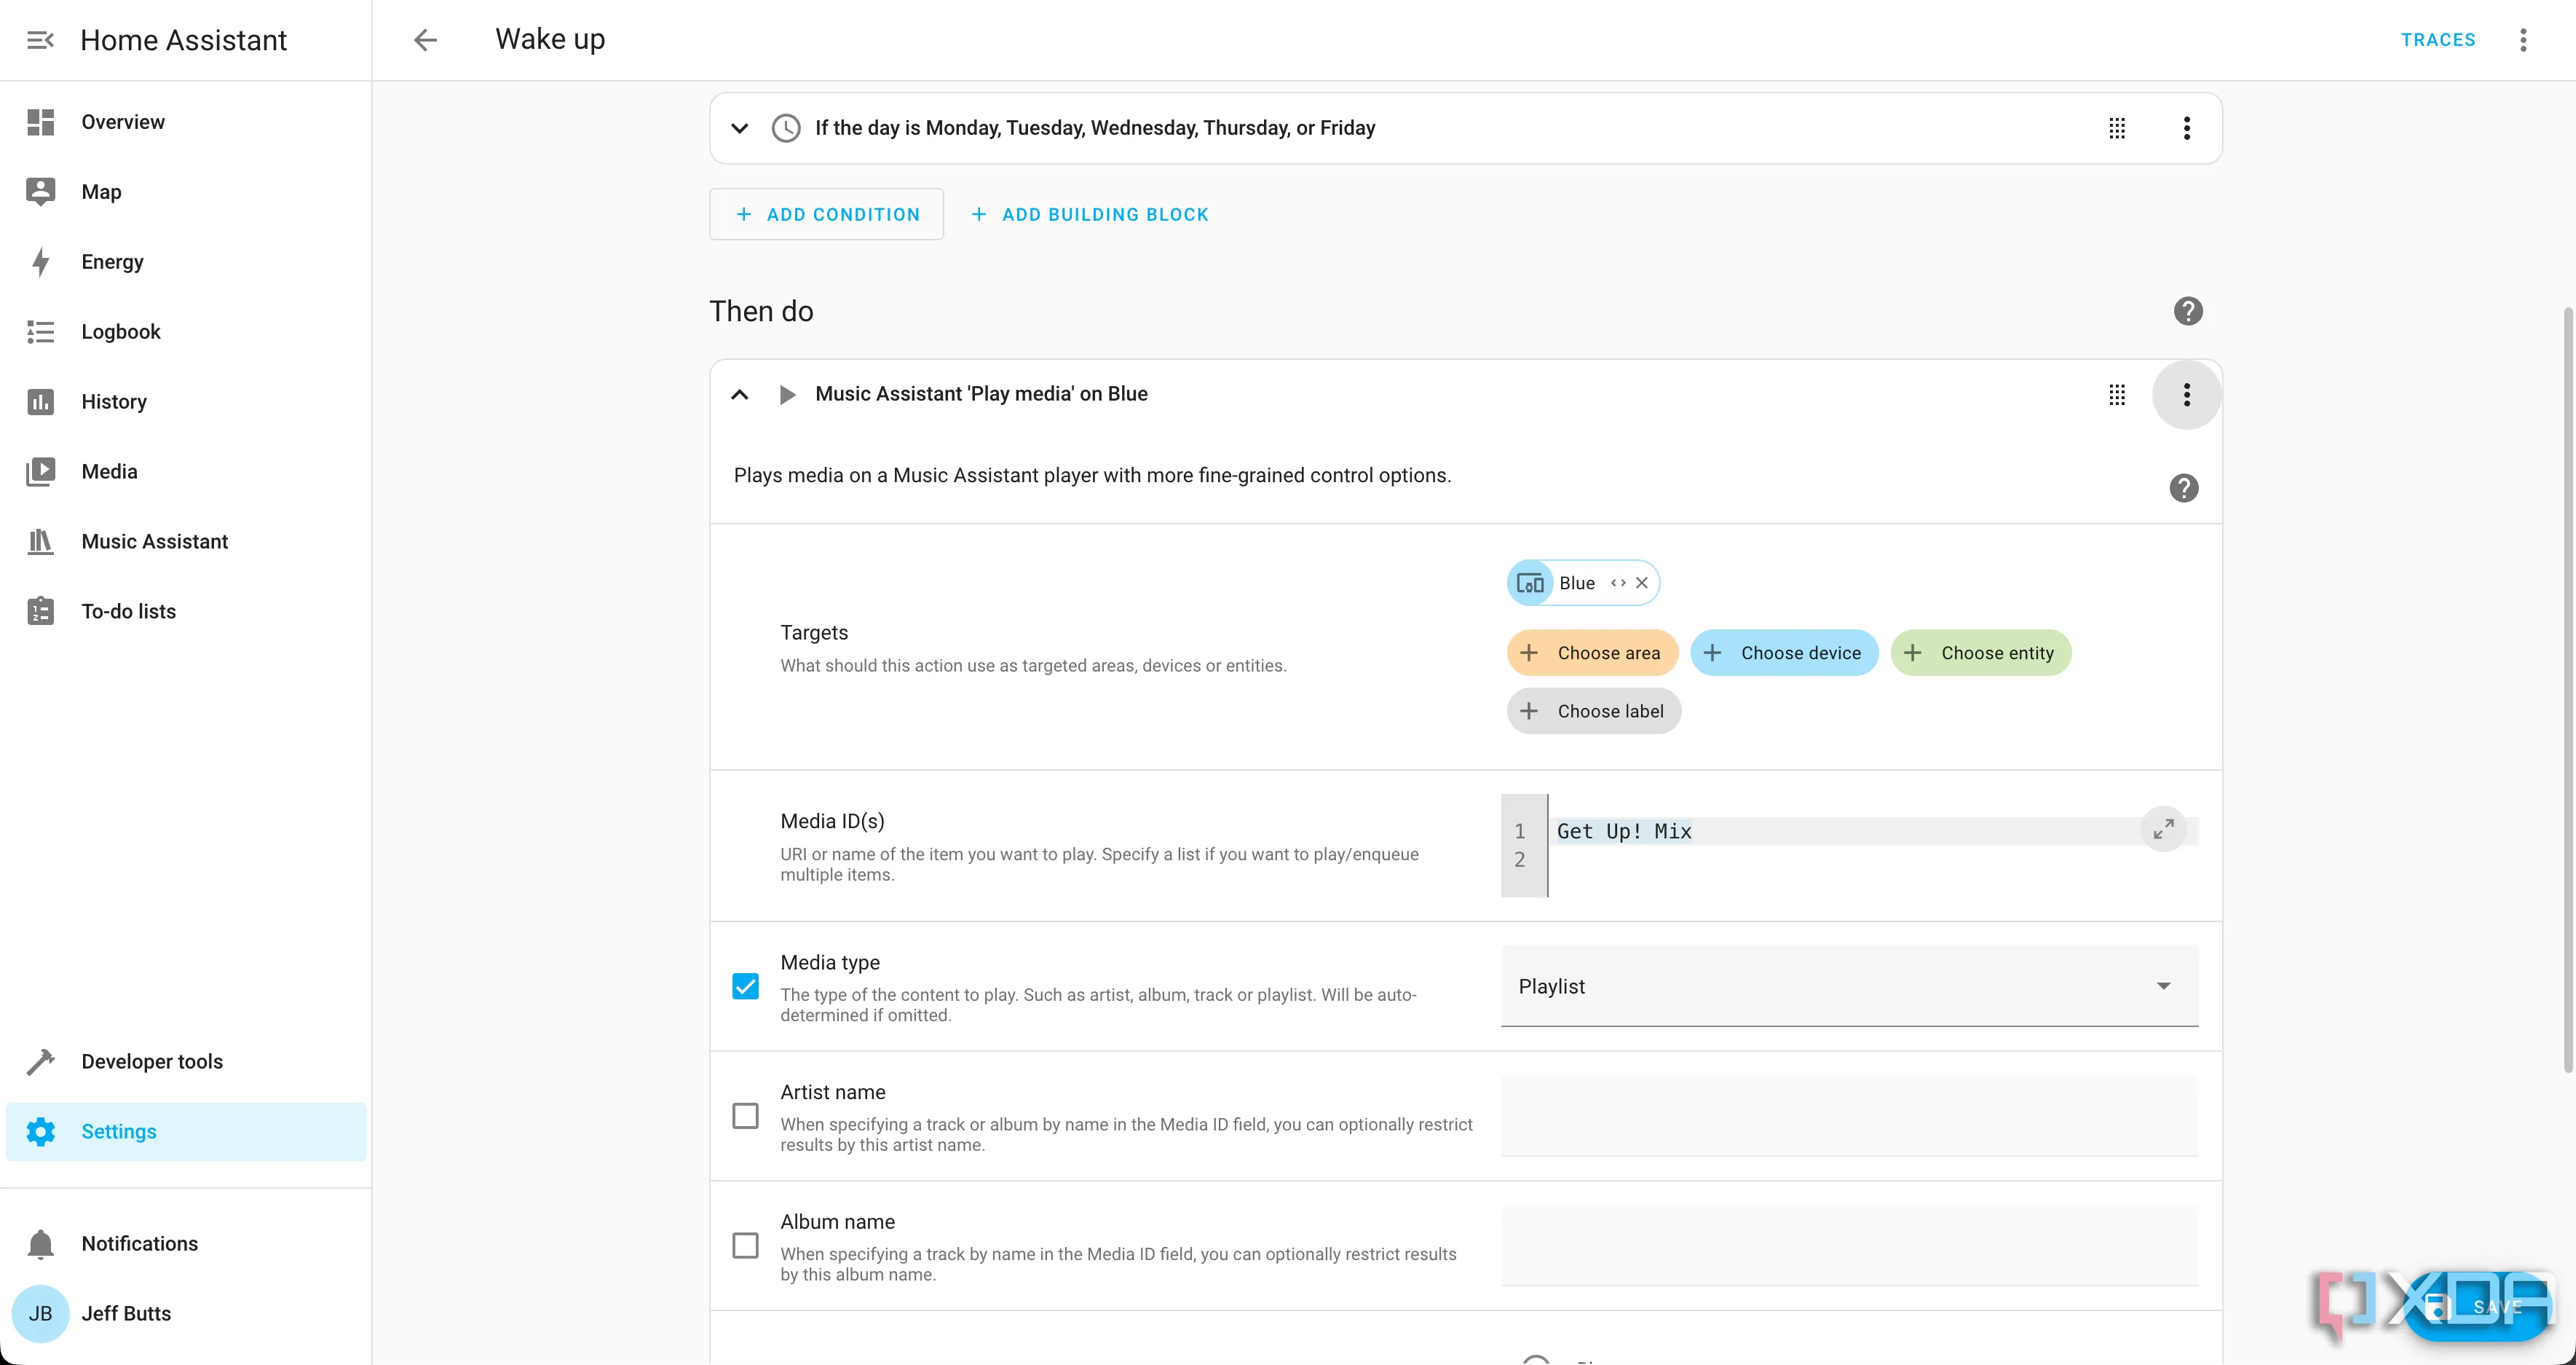Open the Energy panel

pos(186,262)
